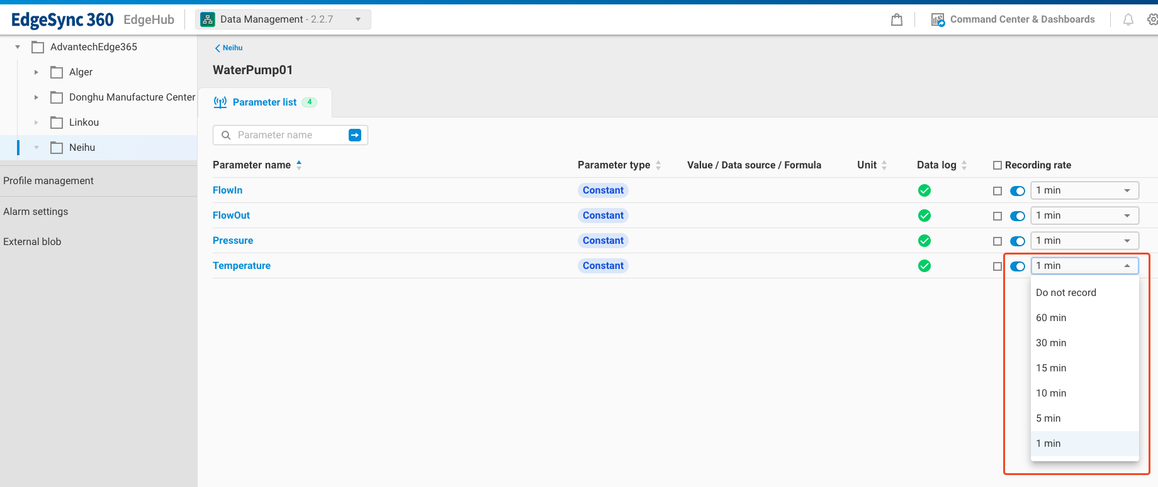Screen dimensions: 1158x487
Task: Check the FlowIn row checkbox
Action: click(x=998, y=191)
